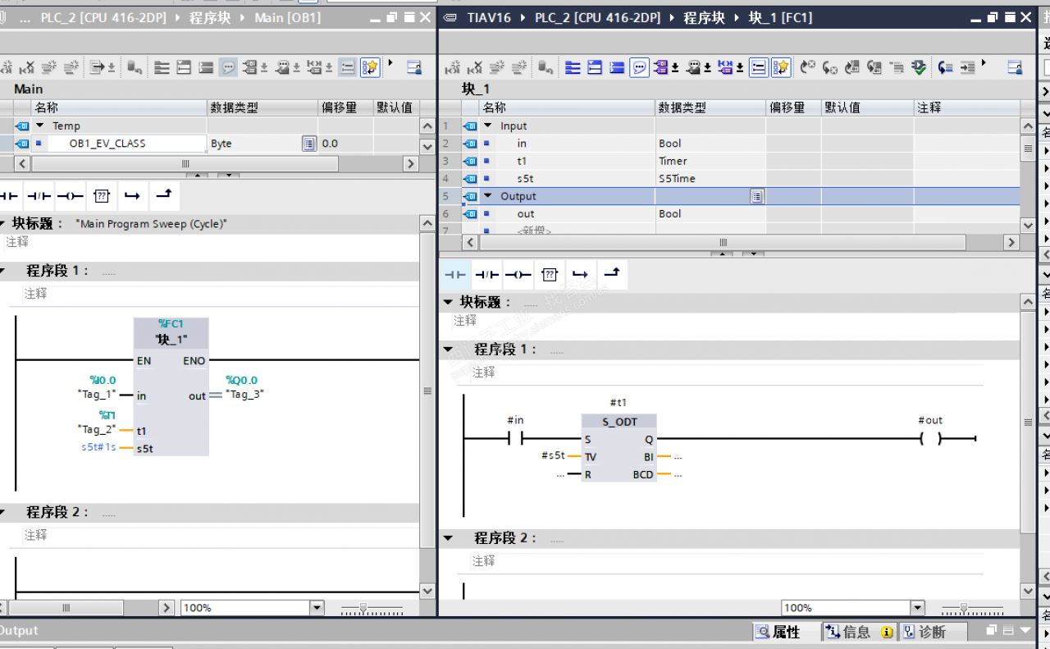Select the S_ODT timer box in FC1
This screenshot has height=649, width=1050.
[619, 447]
